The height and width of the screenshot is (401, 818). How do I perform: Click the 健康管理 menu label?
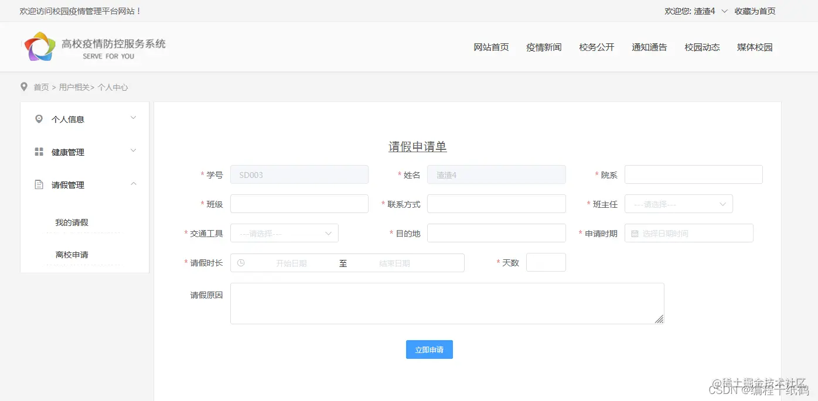click(x=68, y=152)
